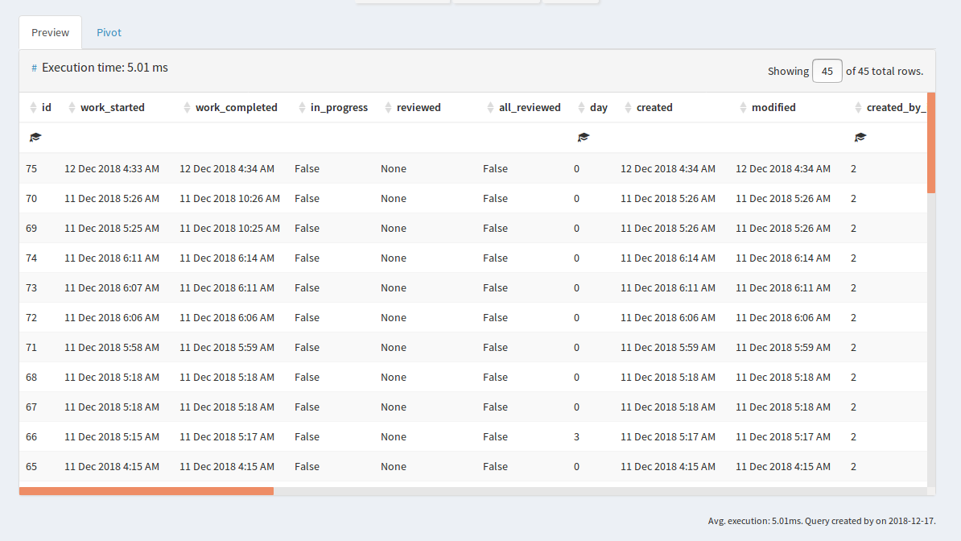Sort by created column arrows
Viewport: 961px width, 541px height.
[629, 107]
